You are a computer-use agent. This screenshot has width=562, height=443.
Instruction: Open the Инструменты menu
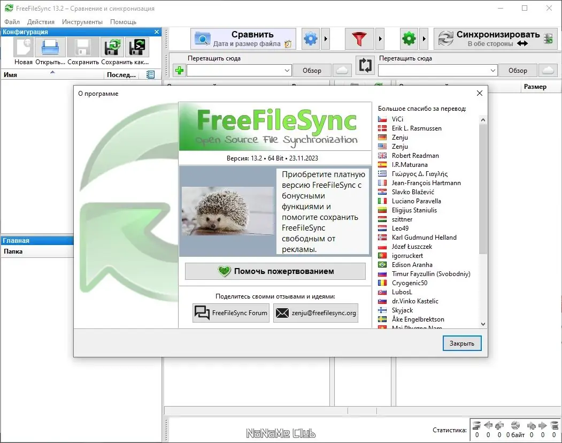point(82,21)
